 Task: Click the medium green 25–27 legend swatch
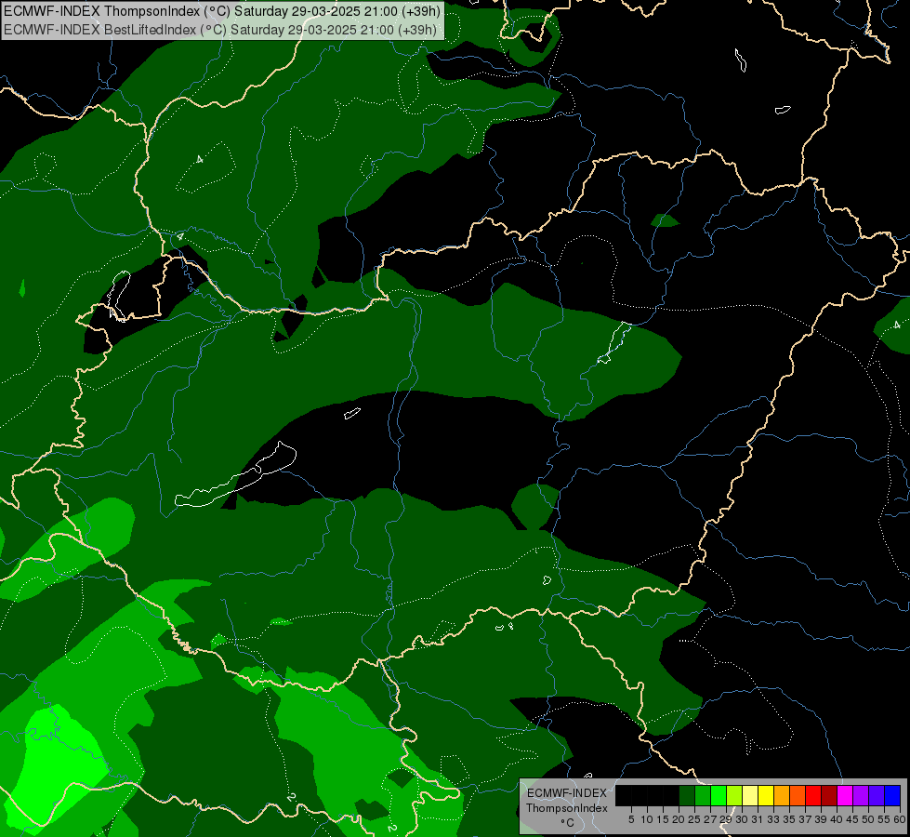pos(703,795)
